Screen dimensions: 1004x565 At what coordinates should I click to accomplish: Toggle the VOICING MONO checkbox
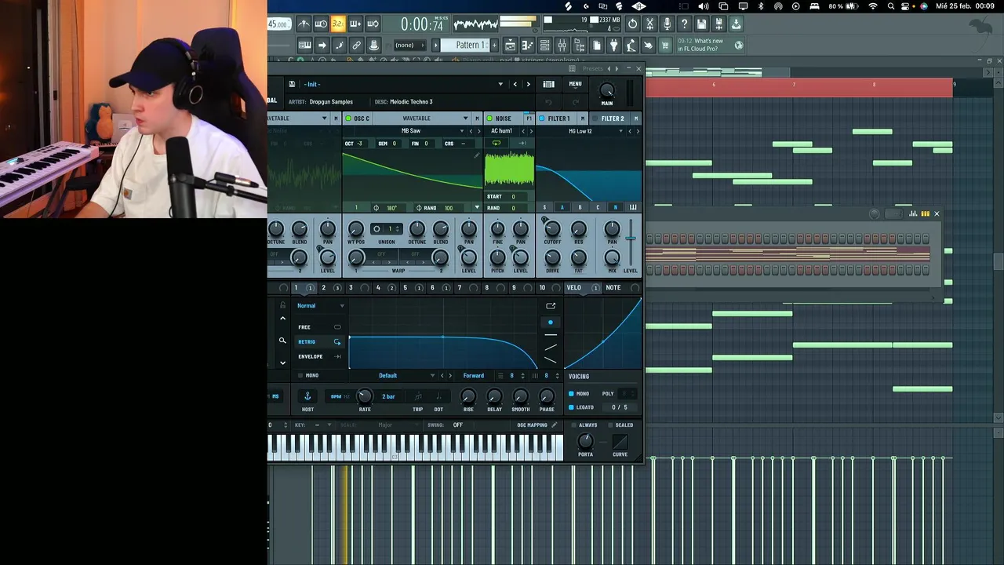pos(571,393)
